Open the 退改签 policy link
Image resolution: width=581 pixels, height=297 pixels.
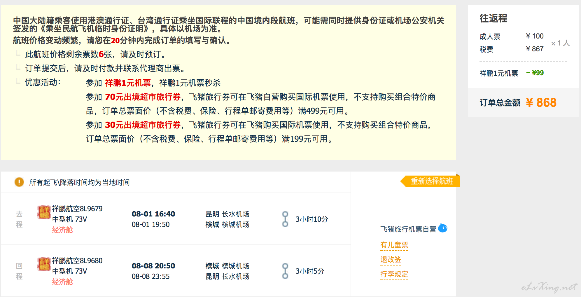pos(391,260)
